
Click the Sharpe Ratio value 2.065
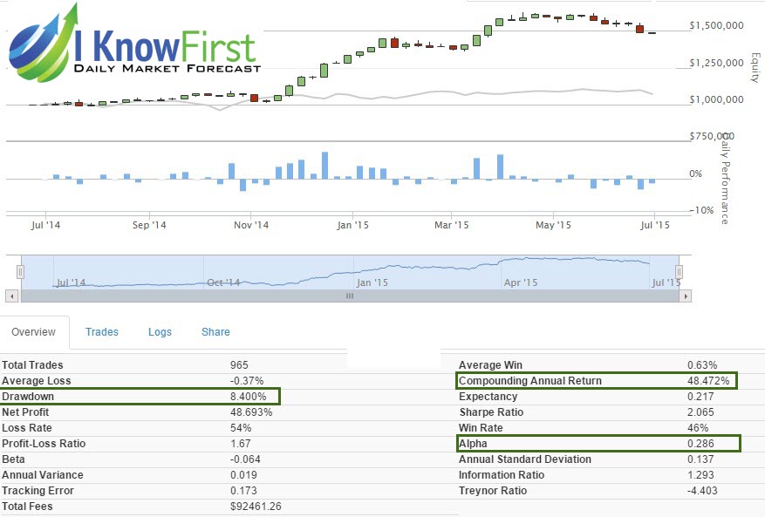coord(700,412)
